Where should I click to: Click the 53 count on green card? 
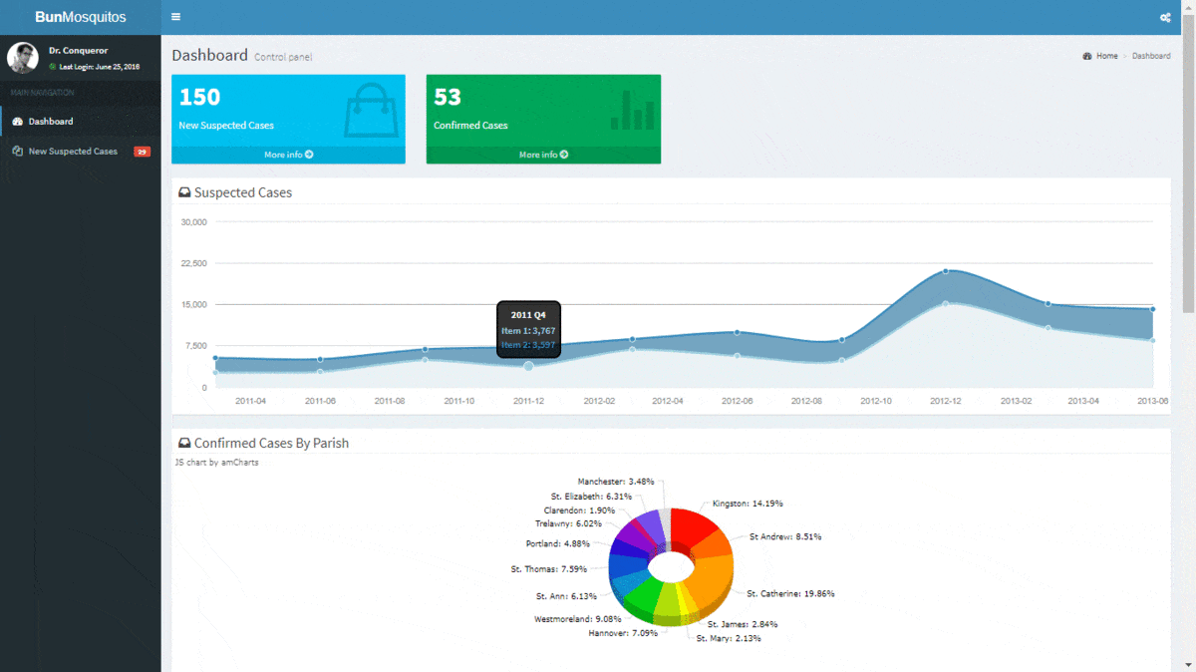pos(448,98)
